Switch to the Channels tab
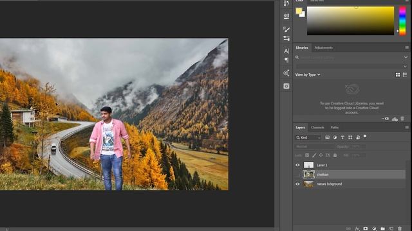412x231 pixels. coord(317,128)
